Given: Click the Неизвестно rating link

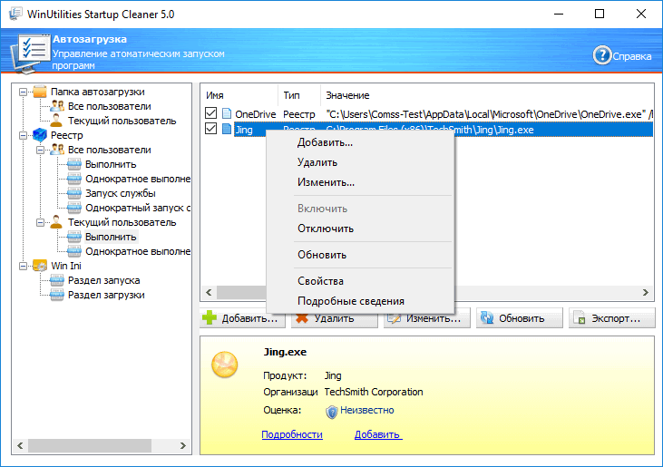Looking at the screenshot, I should tap(367, 410).
